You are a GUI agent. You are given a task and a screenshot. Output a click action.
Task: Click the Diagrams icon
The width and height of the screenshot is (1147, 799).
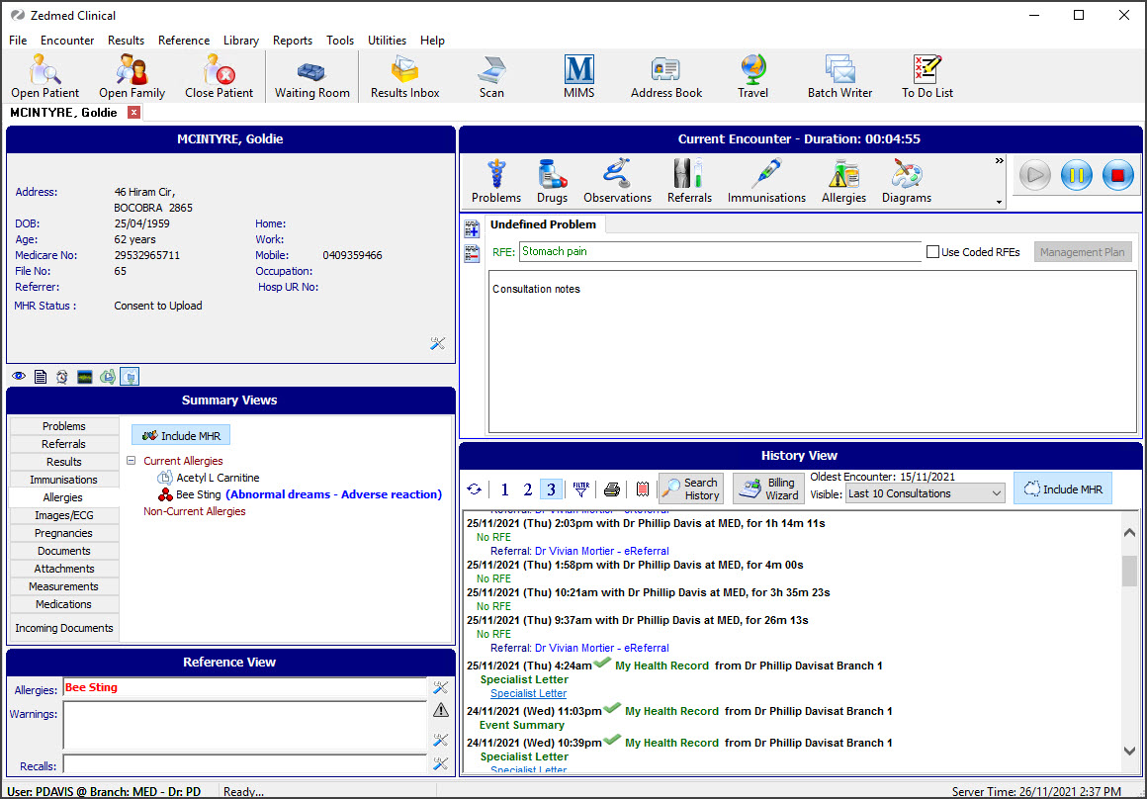(x=906, y=180)
